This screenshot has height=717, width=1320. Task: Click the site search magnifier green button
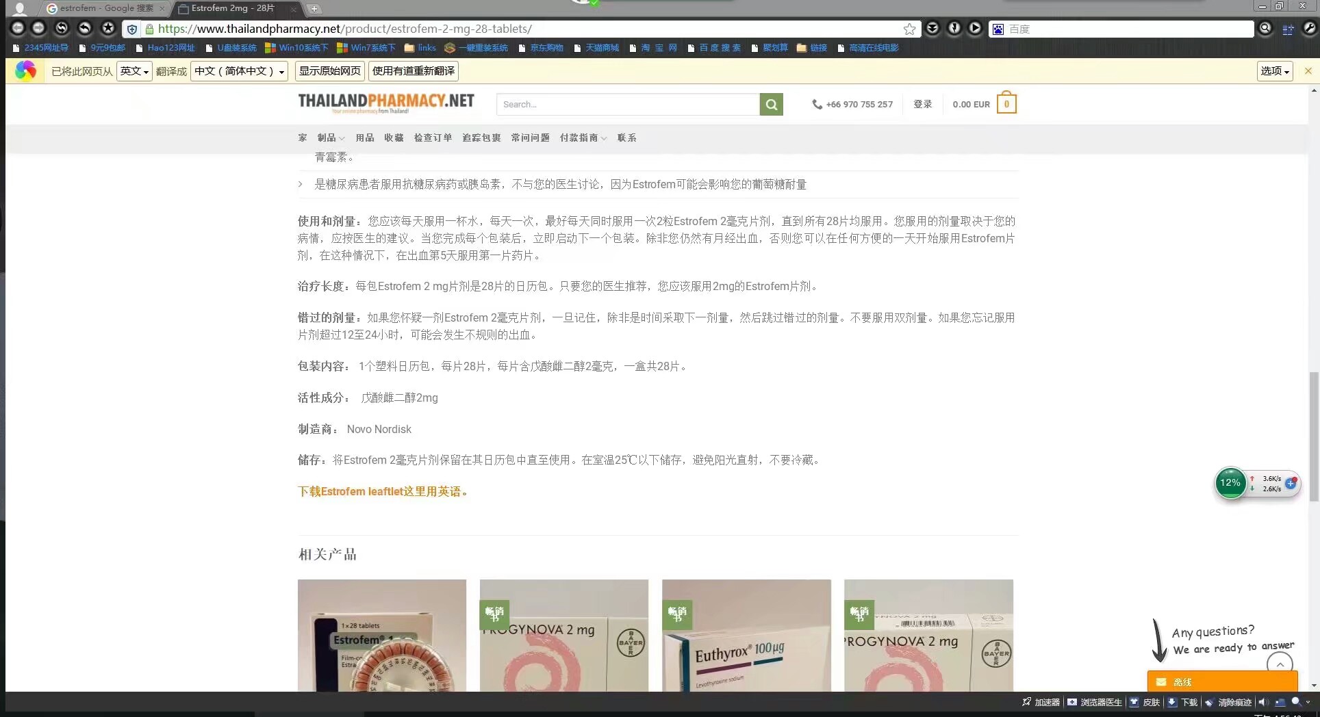[x=771, y=104]
